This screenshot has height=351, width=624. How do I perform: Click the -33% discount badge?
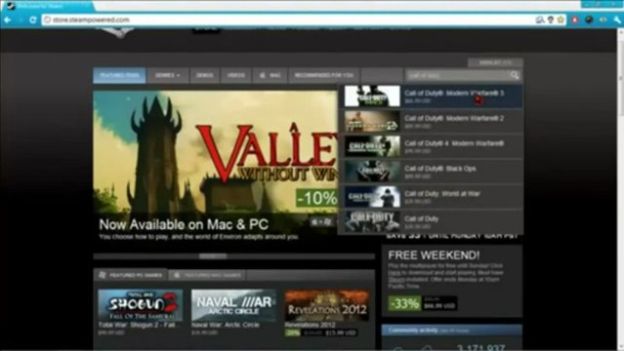click(x=404, y=303)
